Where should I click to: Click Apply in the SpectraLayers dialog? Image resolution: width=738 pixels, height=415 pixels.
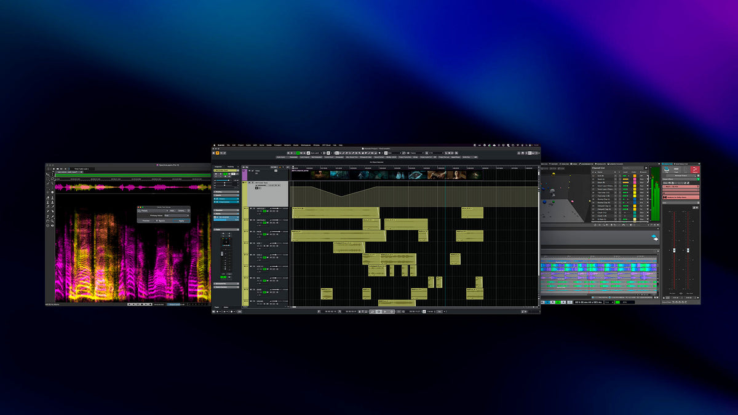pyautogui.click(x=181, y=221)
